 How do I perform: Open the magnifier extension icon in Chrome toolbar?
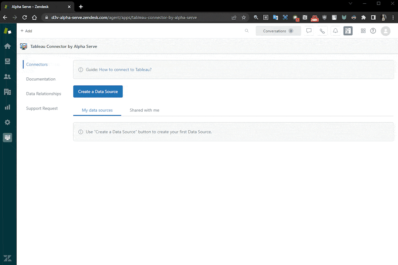(256, 18)
